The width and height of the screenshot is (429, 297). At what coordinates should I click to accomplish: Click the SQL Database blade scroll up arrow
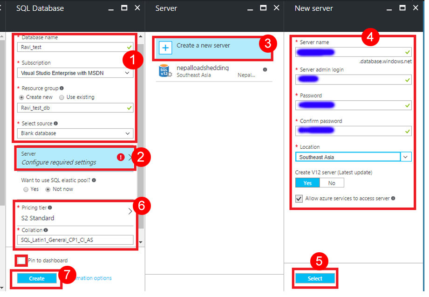tap(141, 36)
